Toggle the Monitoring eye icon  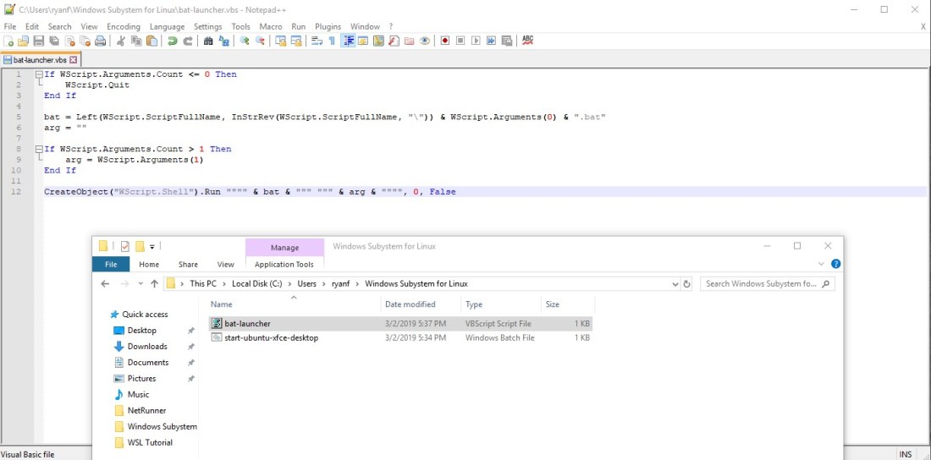coord(425,41)
